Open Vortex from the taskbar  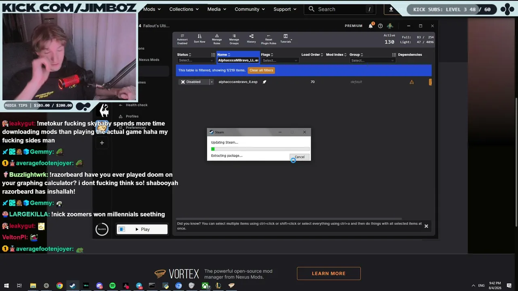231,286
